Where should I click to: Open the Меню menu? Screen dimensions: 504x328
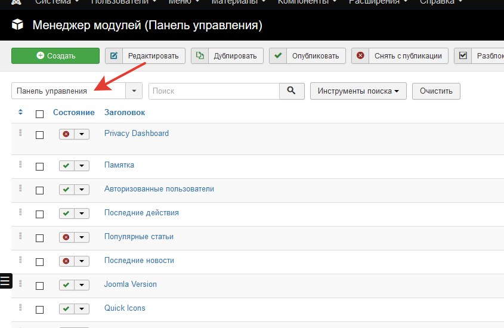click(184, 2)
